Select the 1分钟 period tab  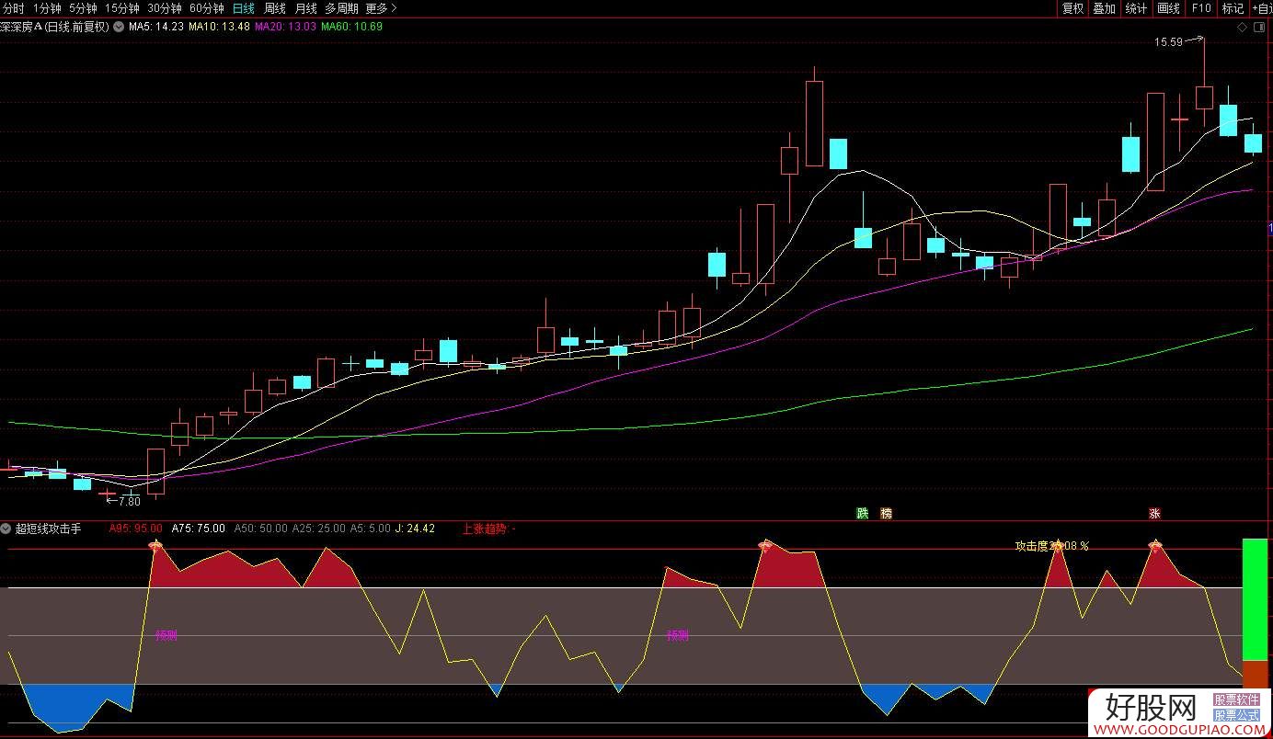point(46,8)
